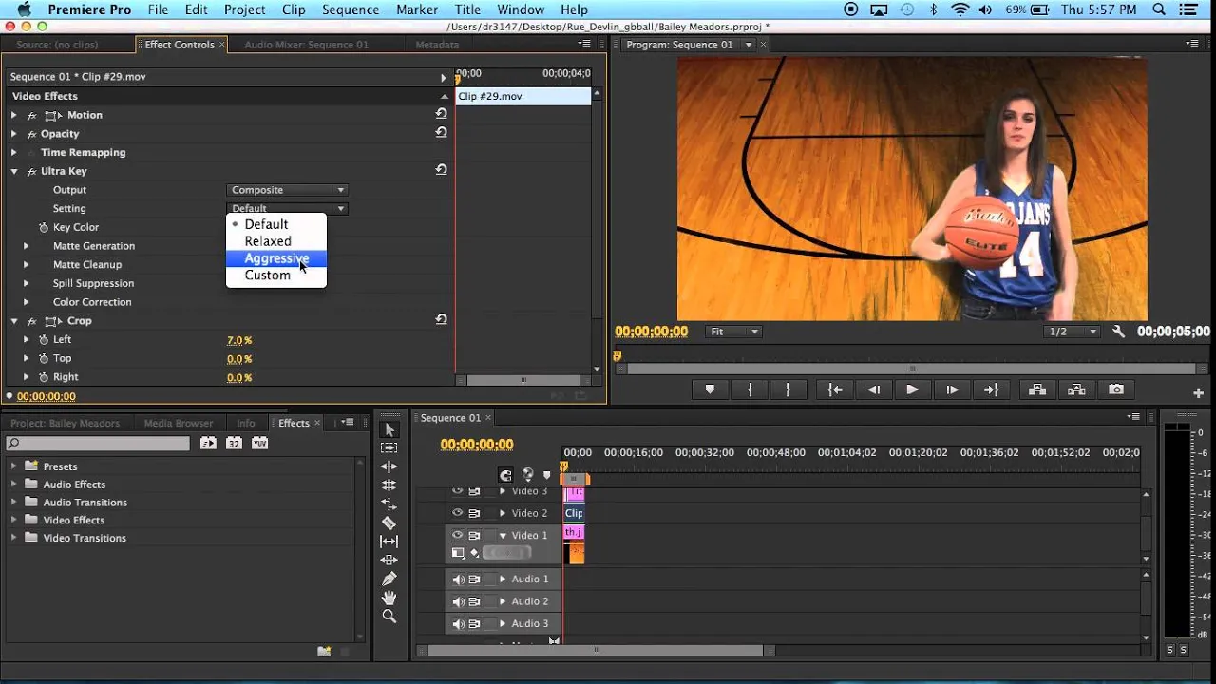Toggle Accelerated Effects filter in Effects panel
1216x684 pixels.
208,444
